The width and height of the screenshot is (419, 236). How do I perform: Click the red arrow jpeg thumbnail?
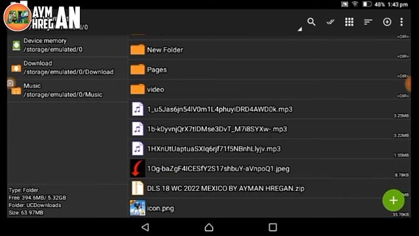137,168
